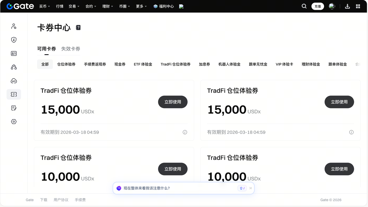This screenshot has height=207, width=368.
Task: Open the user avatar profile icon
Action: (332, 6)
